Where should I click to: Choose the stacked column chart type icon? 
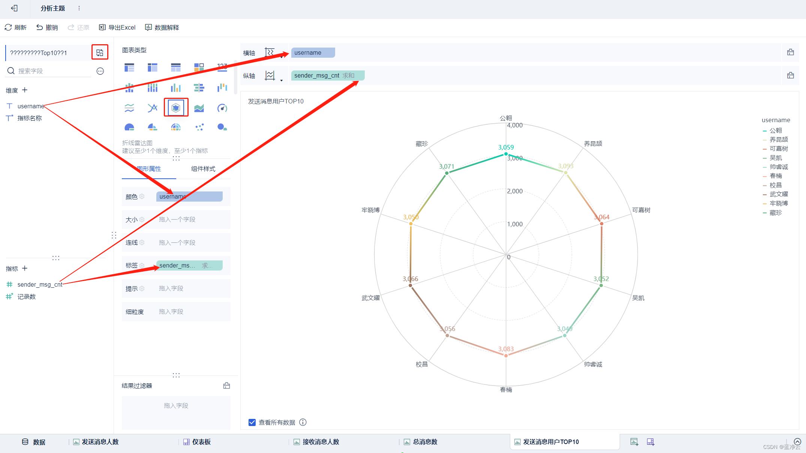coord(129,88)
